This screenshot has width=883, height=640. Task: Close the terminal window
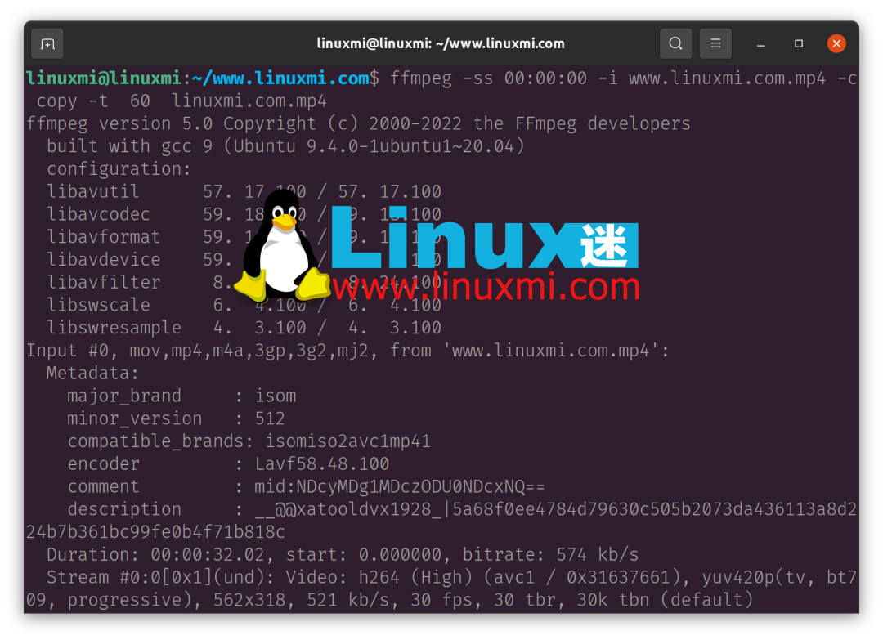(x=836, y=43)
